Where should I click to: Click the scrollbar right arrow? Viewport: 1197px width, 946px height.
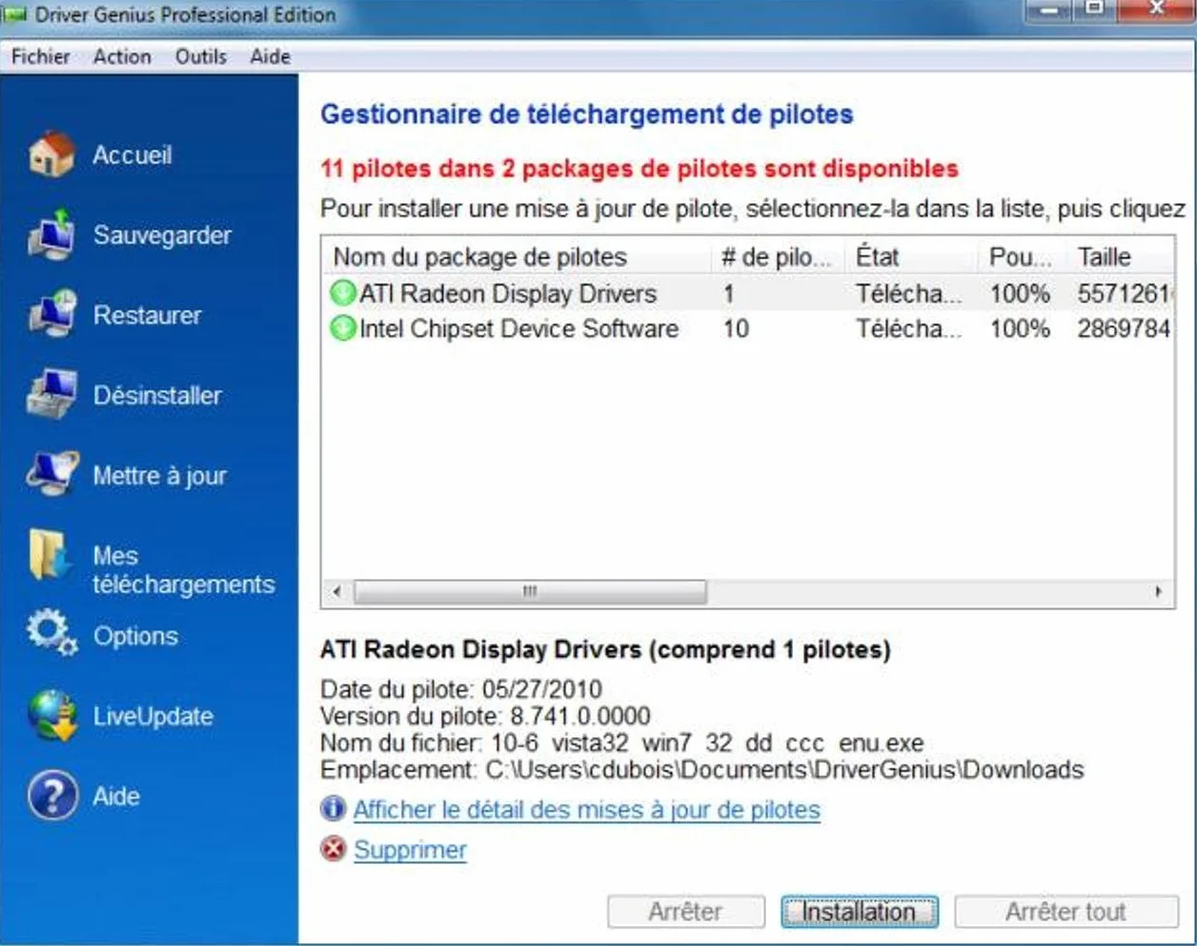[1159, 591]
